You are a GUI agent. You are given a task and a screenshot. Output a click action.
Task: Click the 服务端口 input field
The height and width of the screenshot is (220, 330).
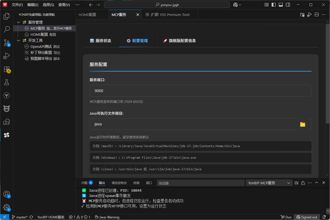point(200,91)
